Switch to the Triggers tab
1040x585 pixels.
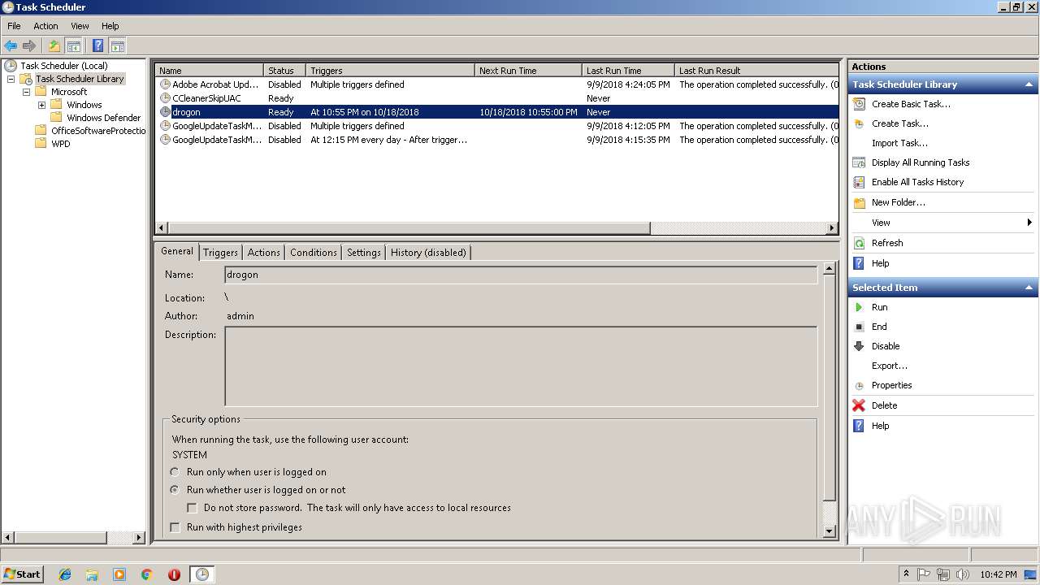click(220, 253)
